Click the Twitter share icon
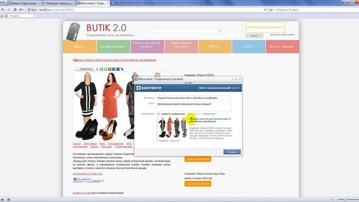 pyautogui.click(x=102, y=69)
